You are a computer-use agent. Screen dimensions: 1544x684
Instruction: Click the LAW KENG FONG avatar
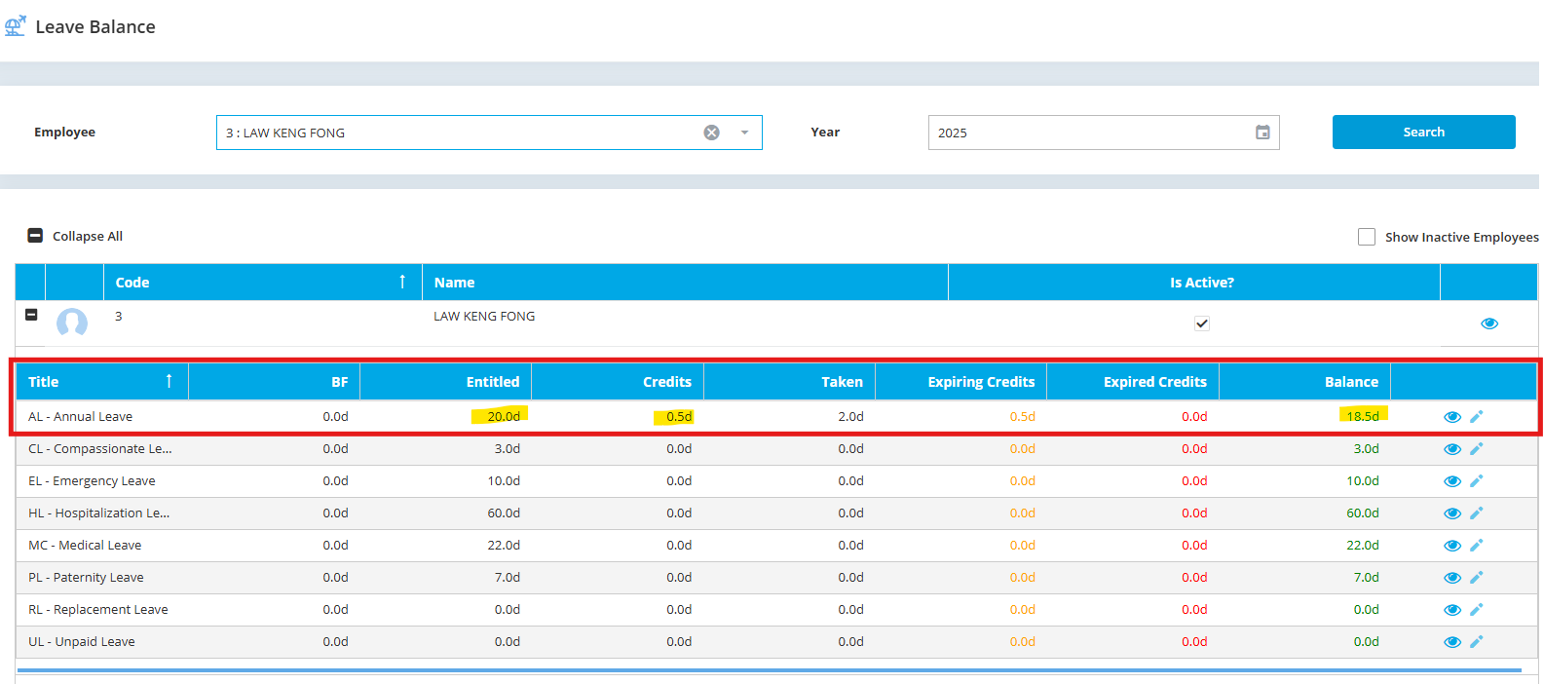click(72, 322)
